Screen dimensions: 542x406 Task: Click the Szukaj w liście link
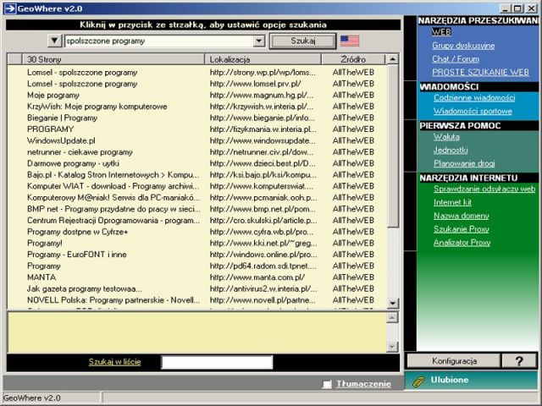(115, 362)
